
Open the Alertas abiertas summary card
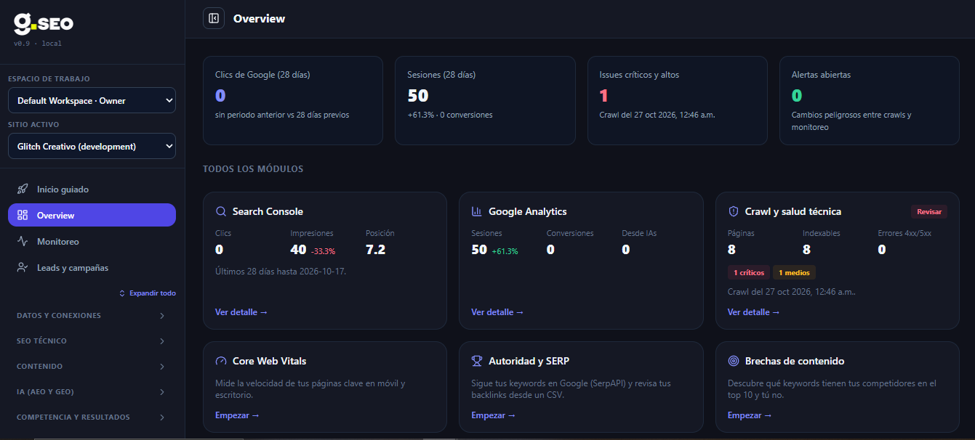click(870, 101)
